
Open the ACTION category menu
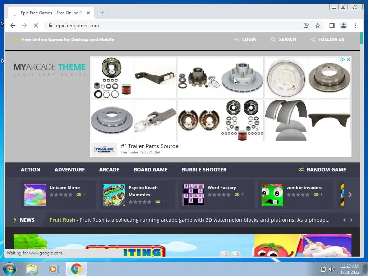pos(31,170)
